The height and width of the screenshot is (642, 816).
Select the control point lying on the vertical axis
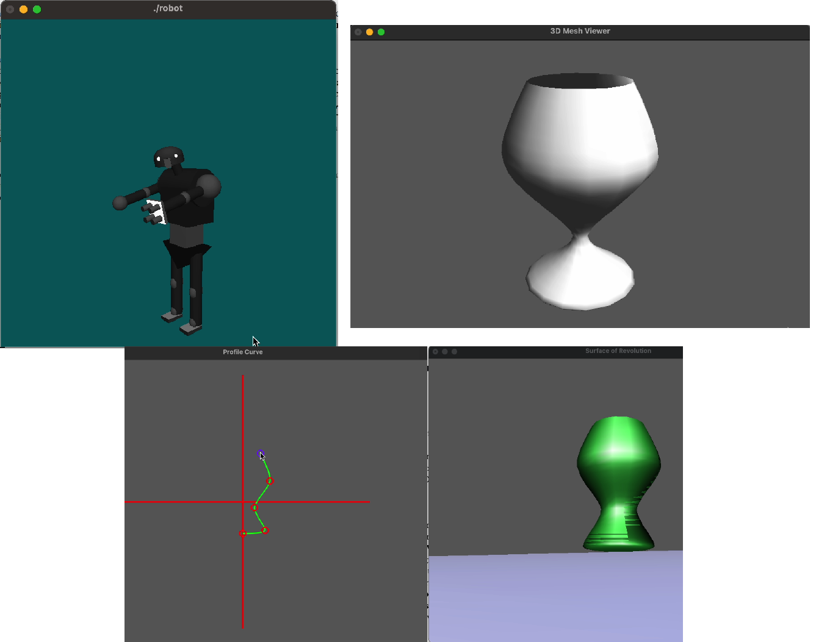click(243, 533)
